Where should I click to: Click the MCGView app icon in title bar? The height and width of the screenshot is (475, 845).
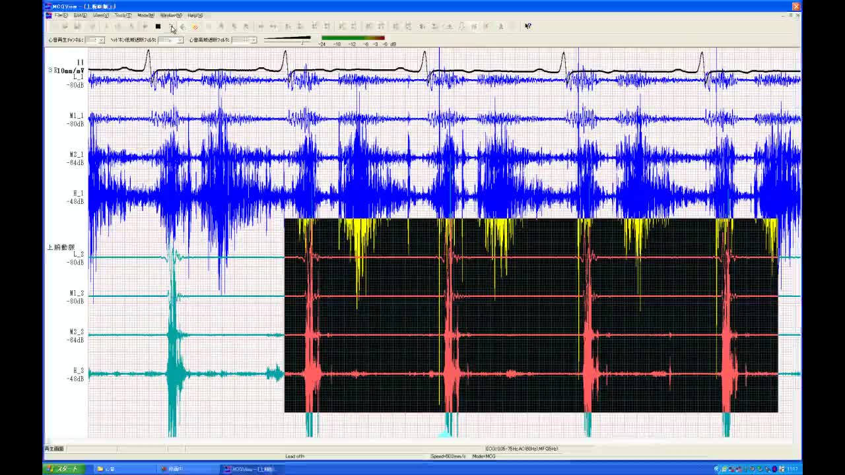(x=48, y=7)
